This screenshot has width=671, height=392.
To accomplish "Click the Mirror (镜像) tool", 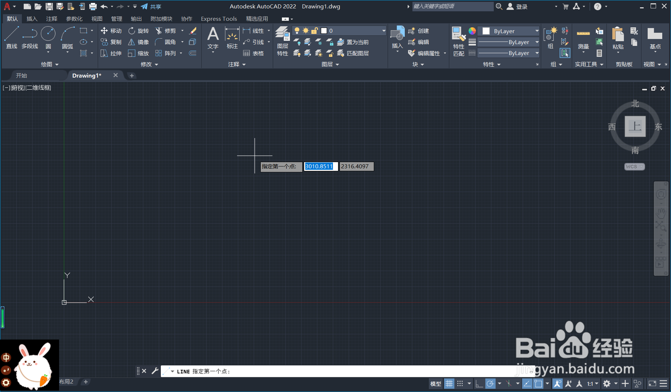I will pos(139,42).
